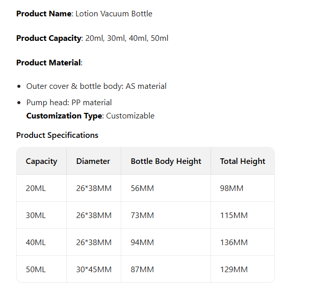
Task: Select the 30ML capacity cell
Action: pos(36,215)
